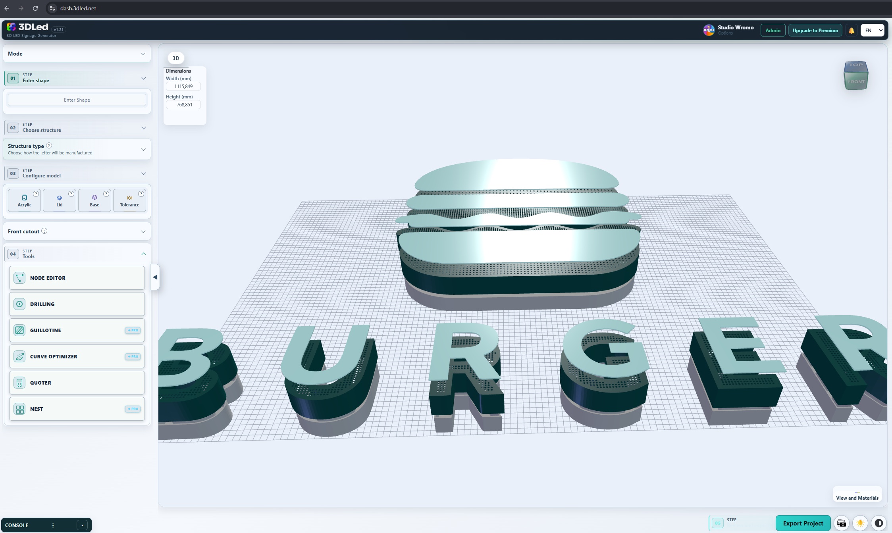Screen dimensions: 892x533
Task: Open the Quoter tool
Action: 77,383
